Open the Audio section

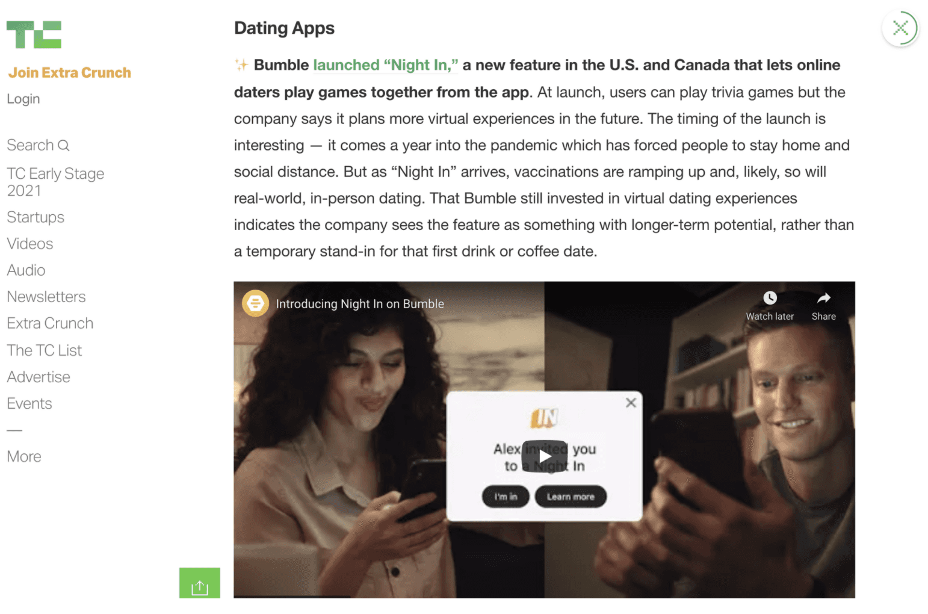click(x=26, y=270)
